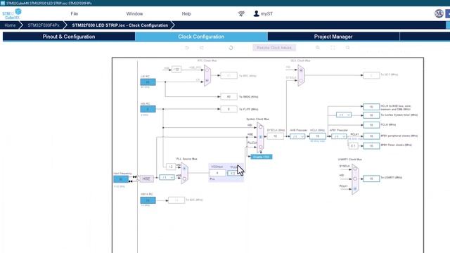Screen dimensions: 450x253
Task: Click the LED STRIP.ioc Clock Configuration breadcrumb
Action: [x=120, y=25]
